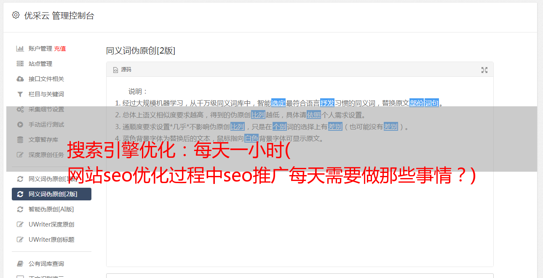Open 接口文件相关 sidebar entry
This screenshot has width=543, height=278.
pyautogui.click(x=51, y=79)
